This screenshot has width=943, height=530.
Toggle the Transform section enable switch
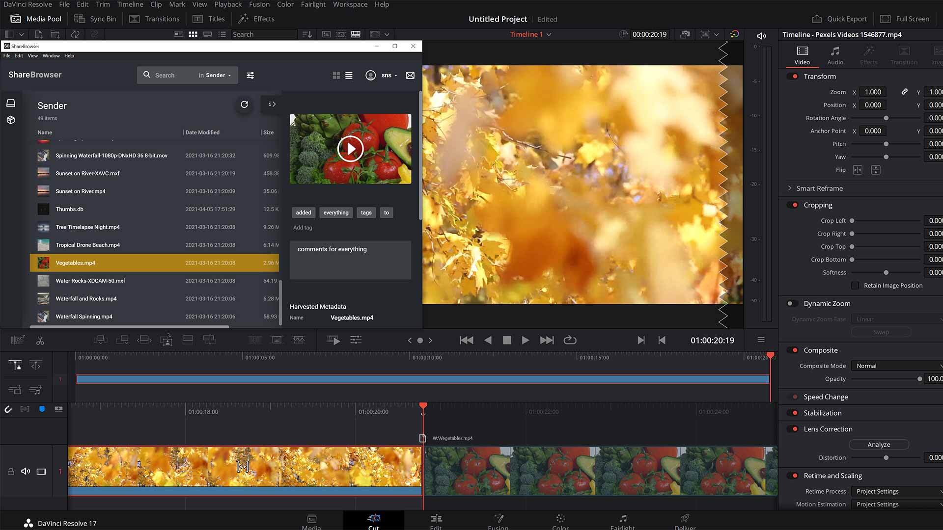[792, 76]
